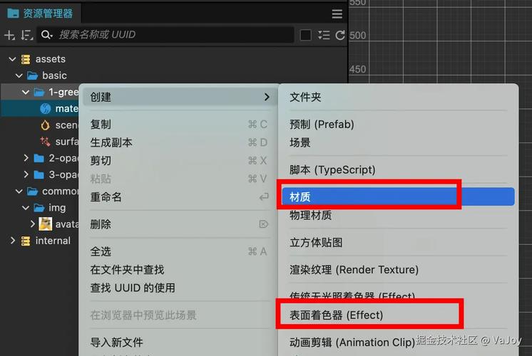Choose 材质 from the create submenu
Image resolution: width=532 pixels, height=356 pixels.
(x=300, y=197)
